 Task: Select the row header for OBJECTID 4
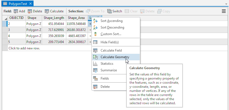(x=5, y=36)
